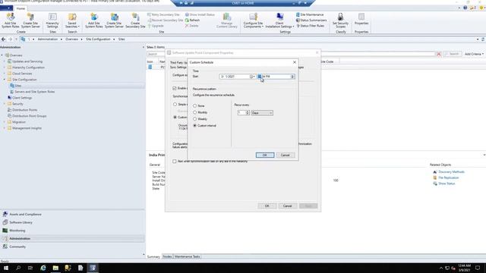
Task: Open Configure Site Components ribbon button
Action: (x=253, y=20)
